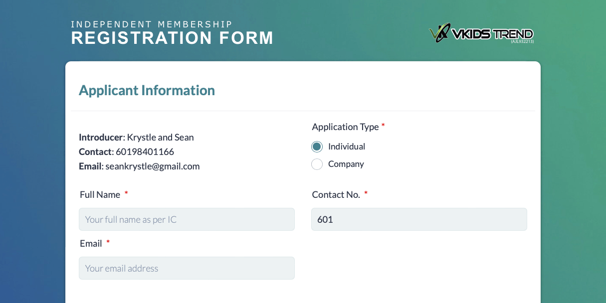Screen dimensions: 606x303
Task: Click the Company option label
Action: 346,164
